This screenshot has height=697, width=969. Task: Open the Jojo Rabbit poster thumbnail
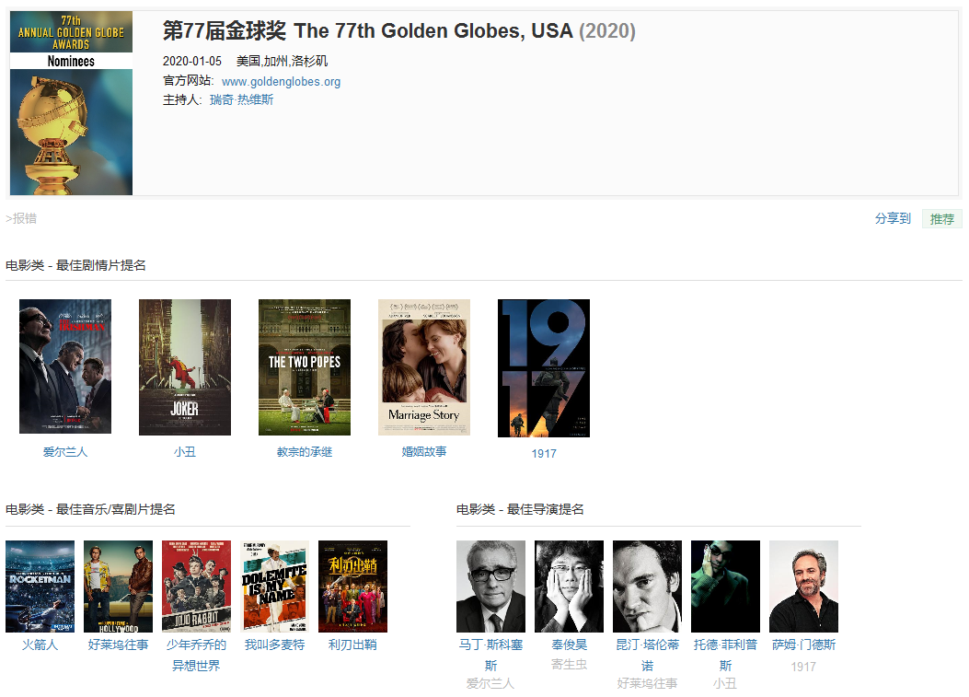(x=197, y=587)
